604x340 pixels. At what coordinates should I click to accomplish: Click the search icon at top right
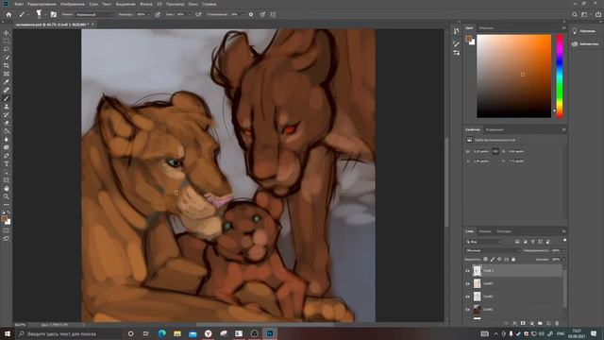[575, 14]
